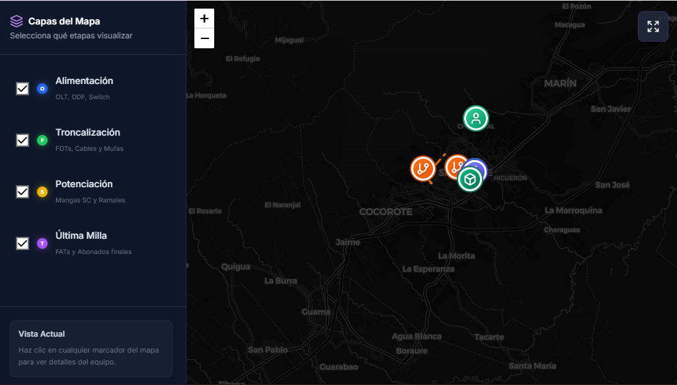Click the San José map label
Viewport: 677px width, 385px height.
612,185
